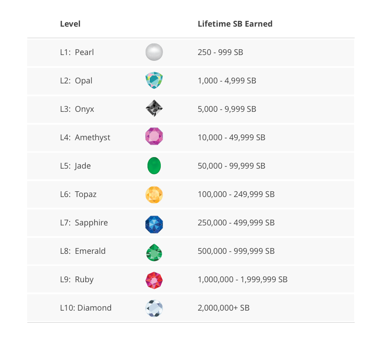Screen dimensions: 382x355
Task: Click the green Emerald gem icon
Action: click(154, 252)
